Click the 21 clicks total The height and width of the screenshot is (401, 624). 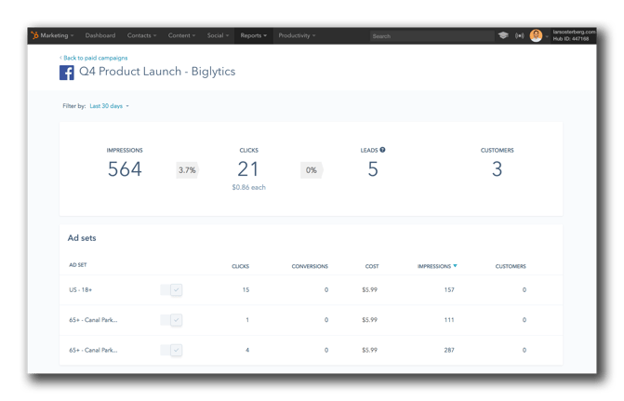248,169
